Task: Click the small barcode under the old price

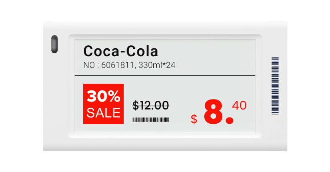Action: [x=151, y=120]
